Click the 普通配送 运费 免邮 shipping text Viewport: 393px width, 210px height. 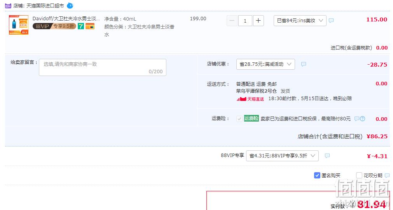click(x=257, y=84)
